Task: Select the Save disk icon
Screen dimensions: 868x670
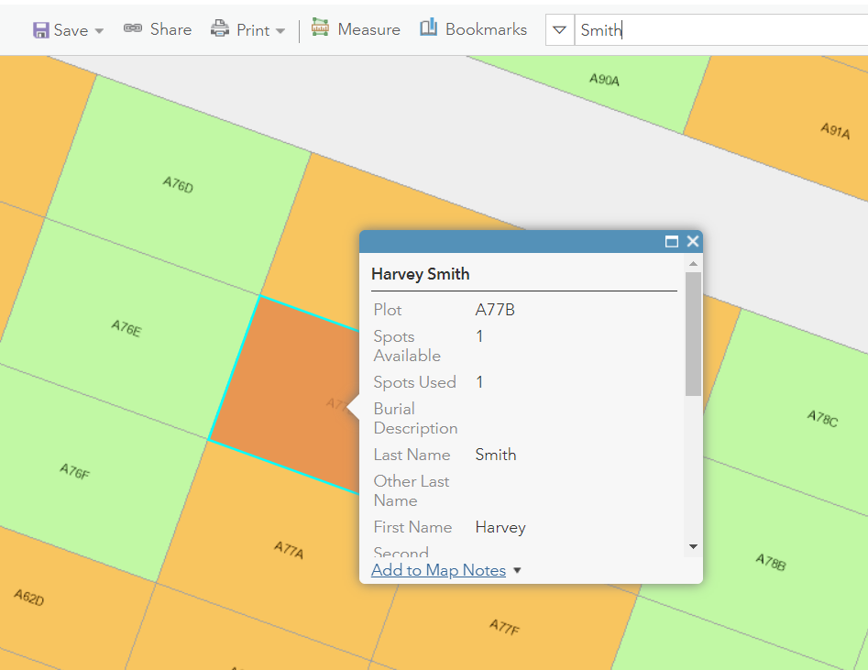Action: pyautogui.click(x=40, y=28)
